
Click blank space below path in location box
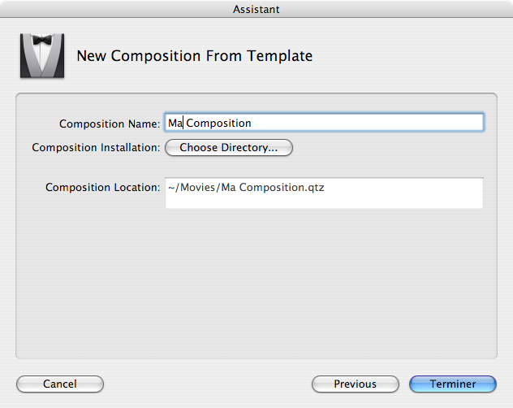point(324,201)
